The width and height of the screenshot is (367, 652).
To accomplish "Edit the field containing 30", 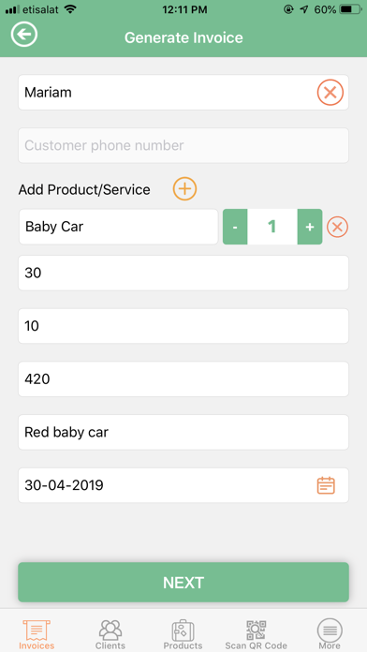I will (x=183, y=273).
